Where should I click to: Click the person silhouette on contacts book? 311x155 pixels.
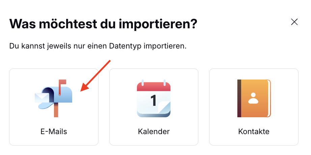253,98
